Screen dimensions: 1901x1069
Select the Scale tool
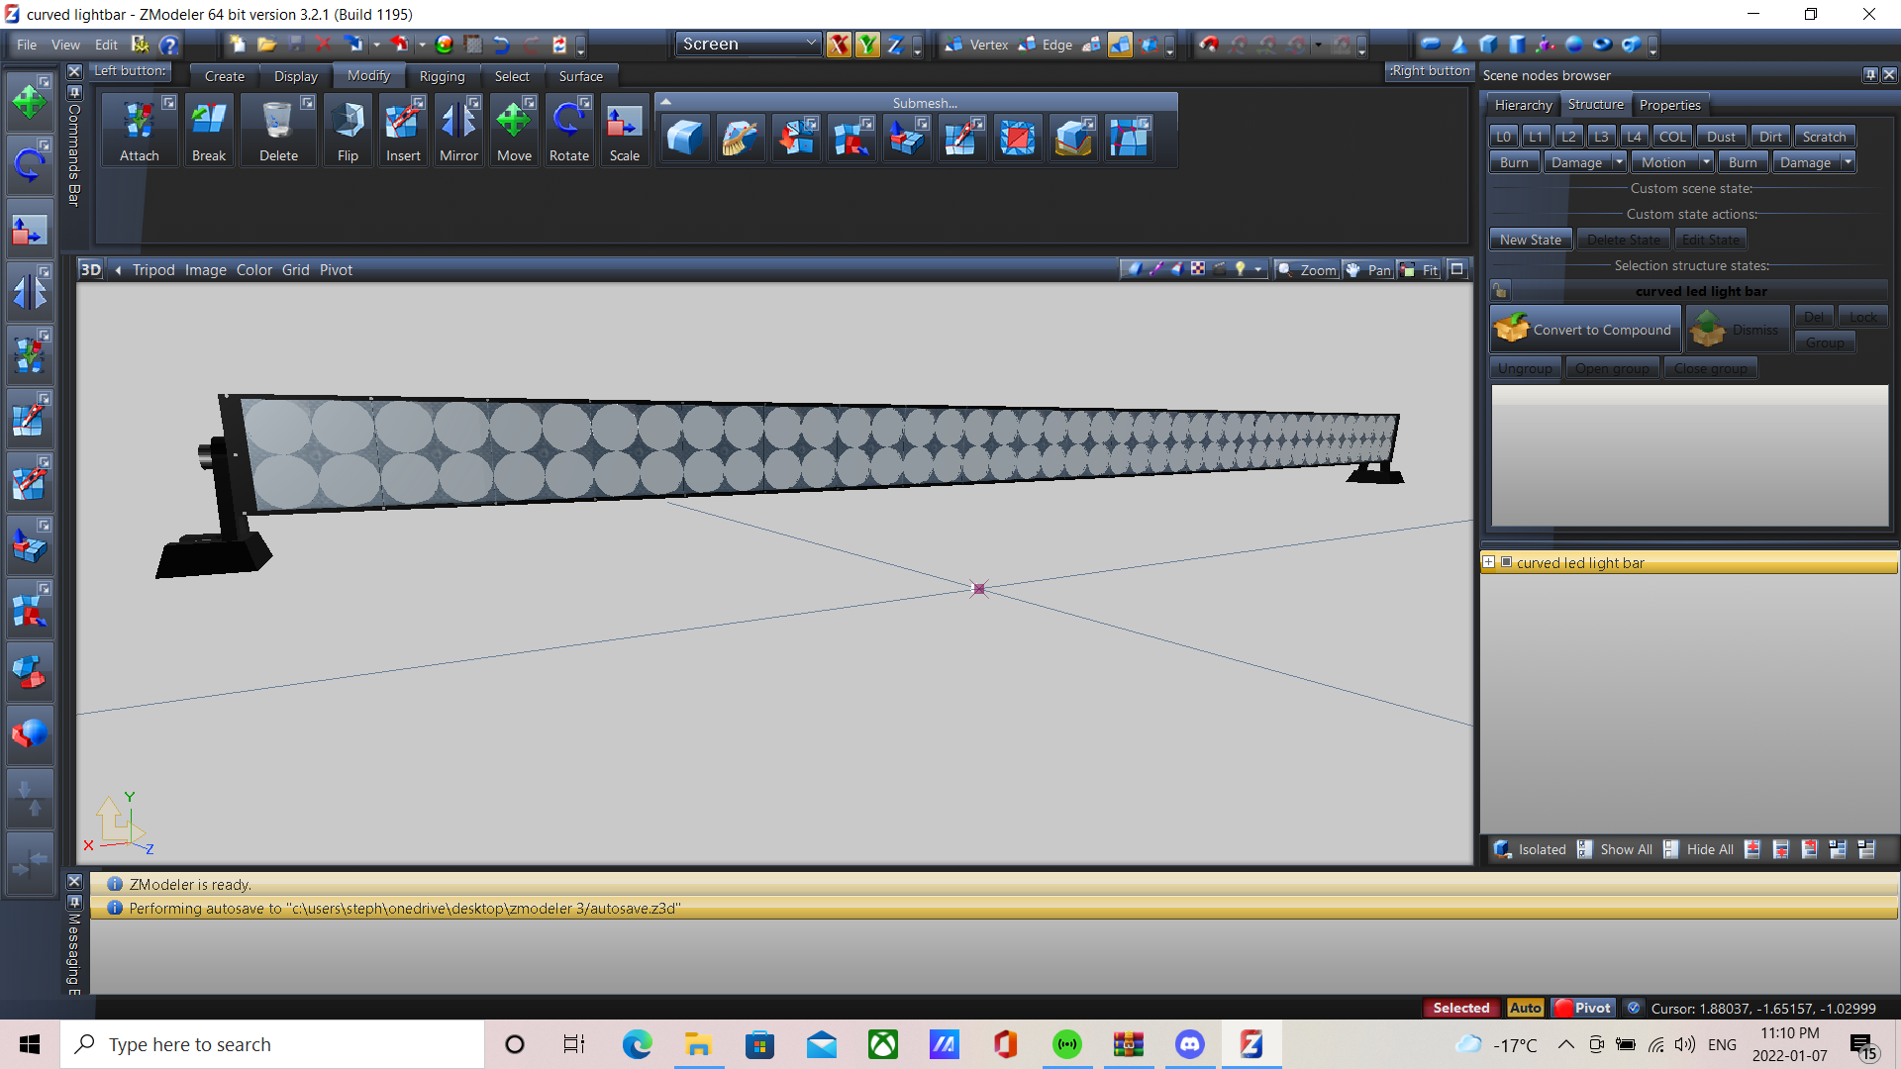point(624,130)
